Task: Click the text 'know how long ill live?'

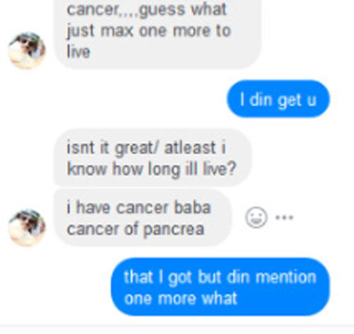Action: [x=152, y=169]
